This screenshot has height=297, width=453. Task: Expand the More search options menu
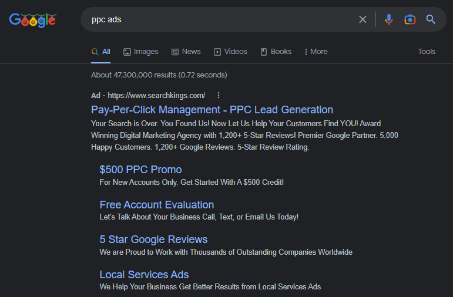pyautogui.click(x=316, y=52)
